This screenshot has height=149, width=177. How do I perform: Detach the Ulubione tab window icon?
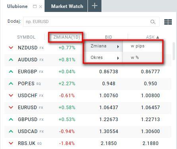pos(35,6)
